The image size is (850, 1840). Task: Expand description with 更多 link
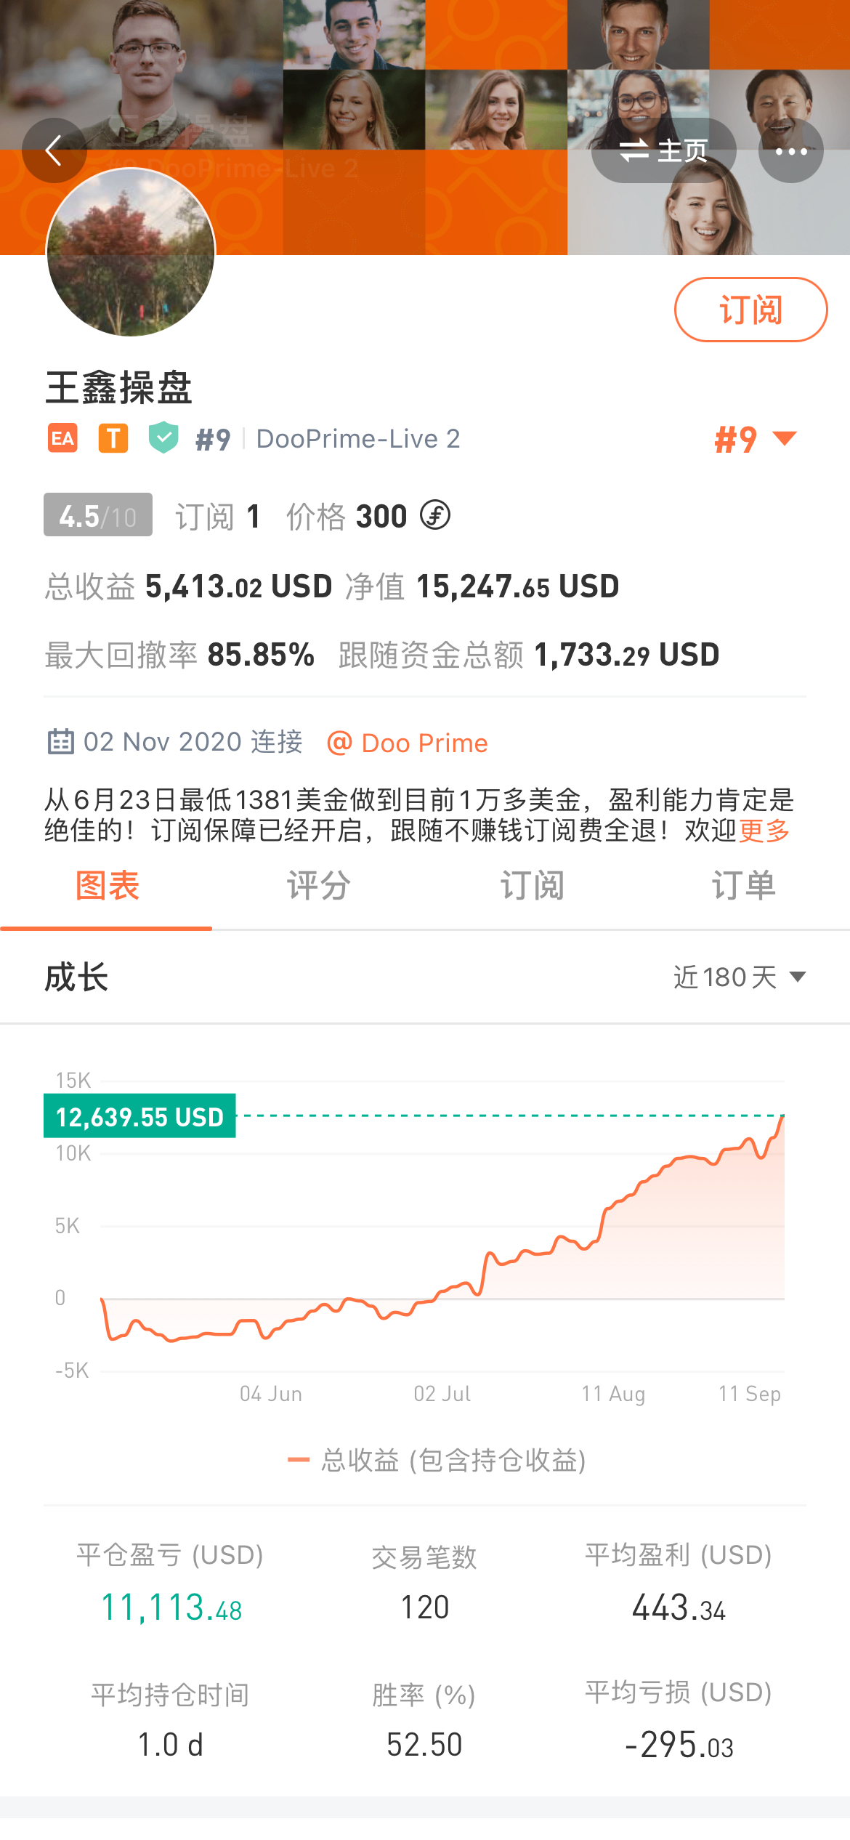(x=764, y=830)
